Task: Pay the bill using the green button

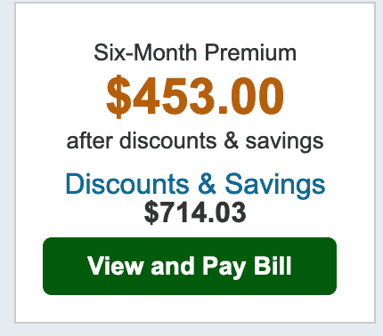Action: [190, 266]
